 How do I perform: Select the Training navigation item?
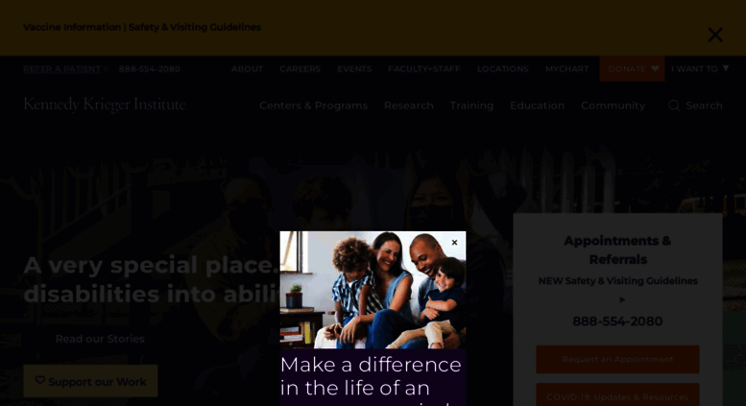click(x=471, y=106)
